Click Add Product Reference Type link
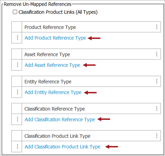This screenshot has width=165, height=156. coord(55,38)
